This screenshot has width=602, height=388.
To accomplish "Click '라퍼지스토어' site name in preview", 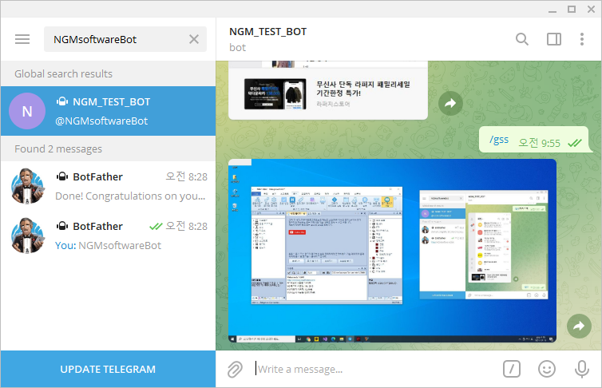I will click(333, 104).
